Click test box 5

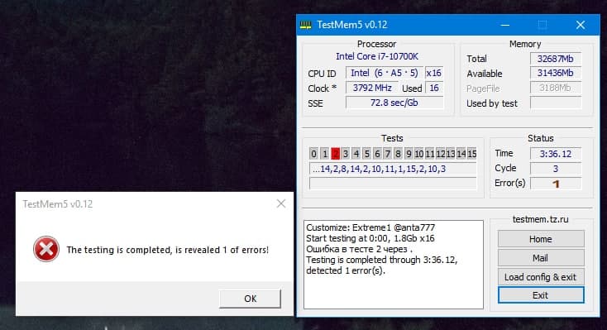coord(366,154)
